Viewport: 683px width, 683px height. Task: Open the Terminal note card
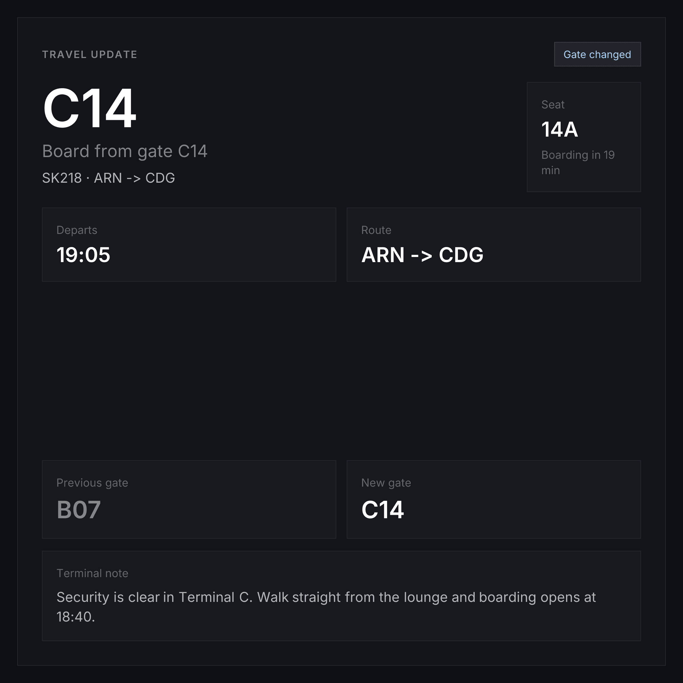[341, 596]
